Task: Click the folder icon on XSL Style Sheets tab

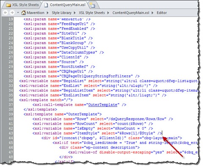Action: tap(8, 5)
